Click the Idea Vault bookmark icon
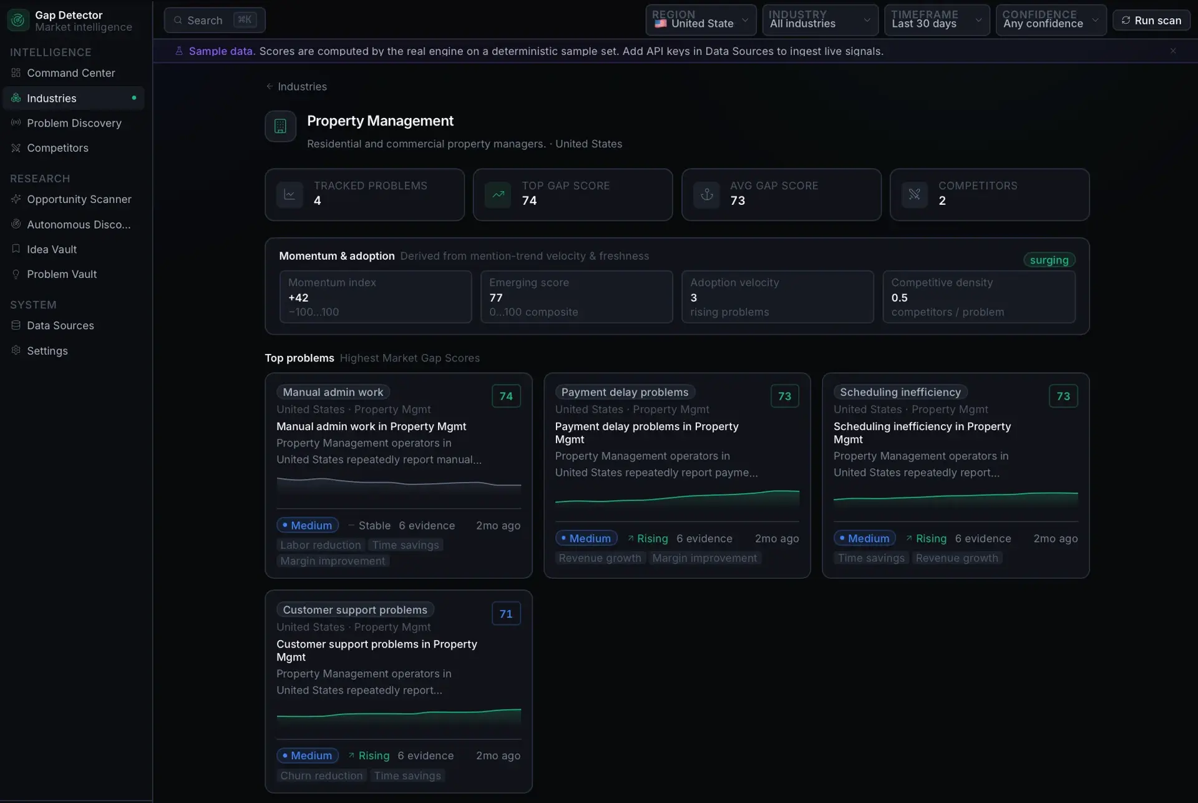1198x803 pixels. click(x=16, y=249)
